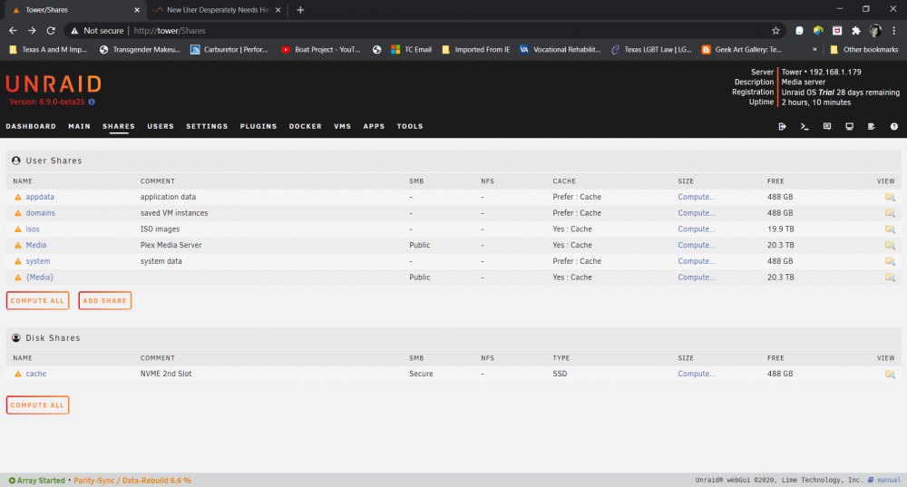The height and width of the screenshot is (487, 907).
Task: Browse the {Media} share folder icon
Action: (890, 278)
